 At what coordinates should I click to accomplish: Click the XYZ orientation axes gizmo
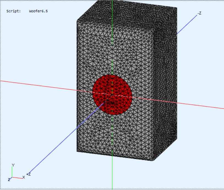point(16,173)
